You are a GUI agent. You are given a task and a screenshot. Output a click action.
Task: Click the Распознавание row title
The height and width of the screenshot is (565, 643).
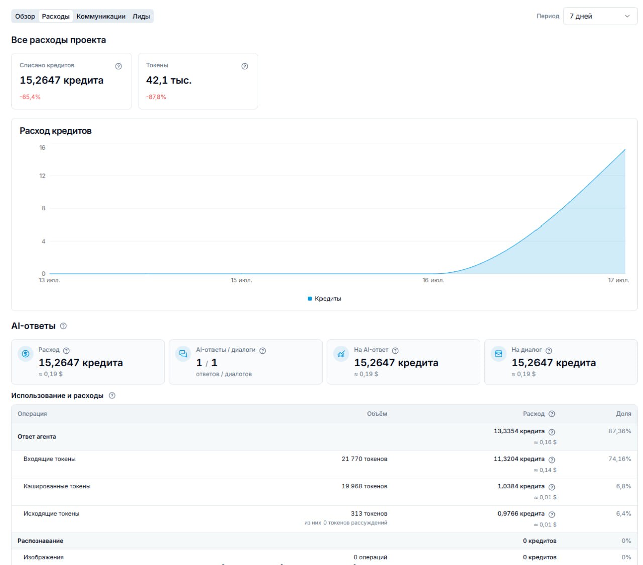pyautogui.click(x=40, y=541)
